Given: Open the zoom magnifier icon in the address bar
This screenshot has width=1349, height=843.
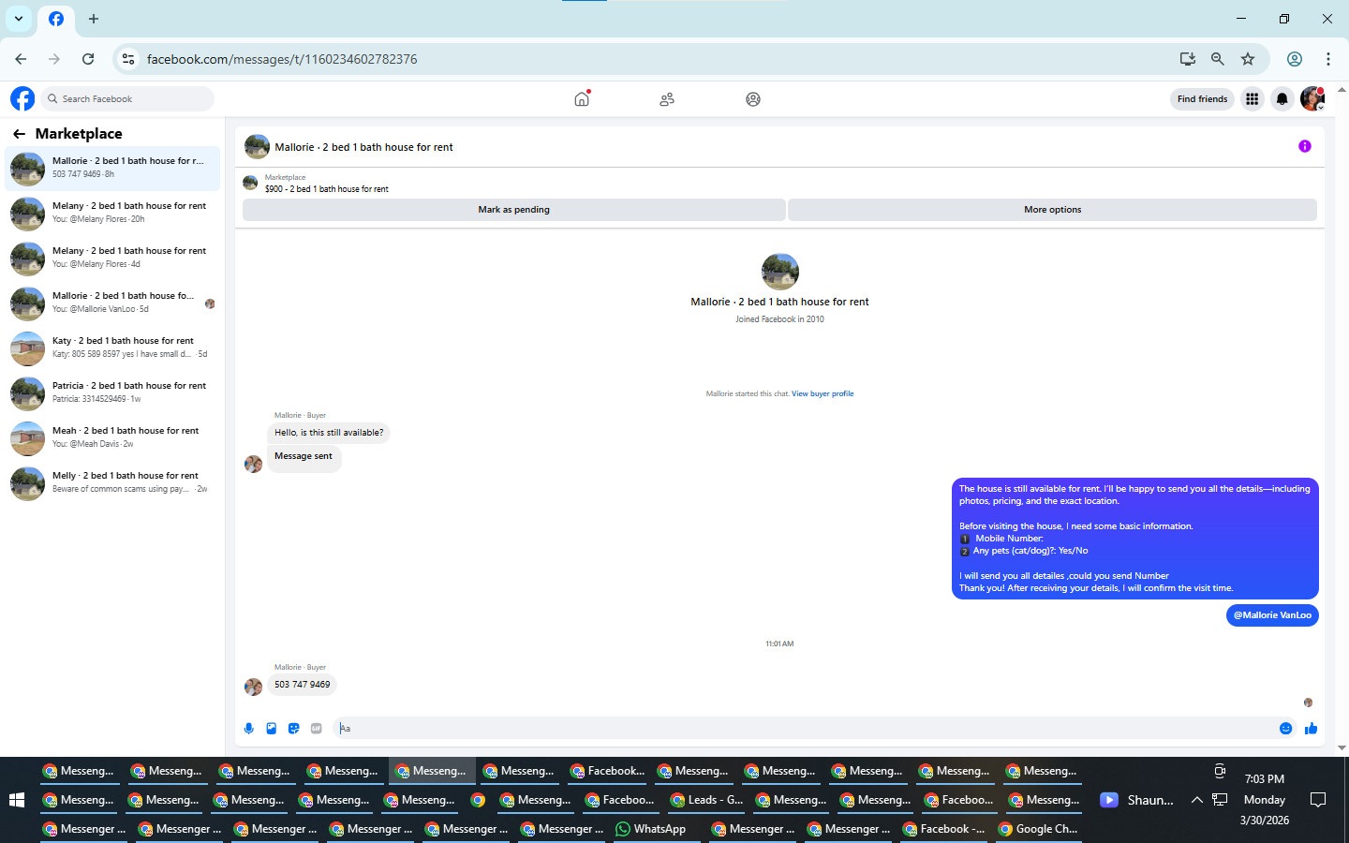Looking at the screenshot, I should (x=1218, y=59).
